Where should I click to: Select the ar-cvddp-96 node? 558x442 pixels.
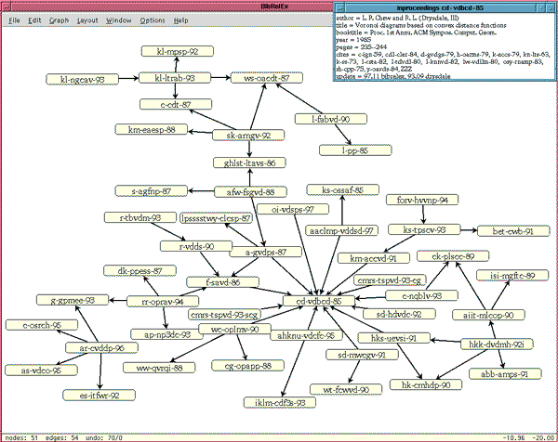coord(101,348)
